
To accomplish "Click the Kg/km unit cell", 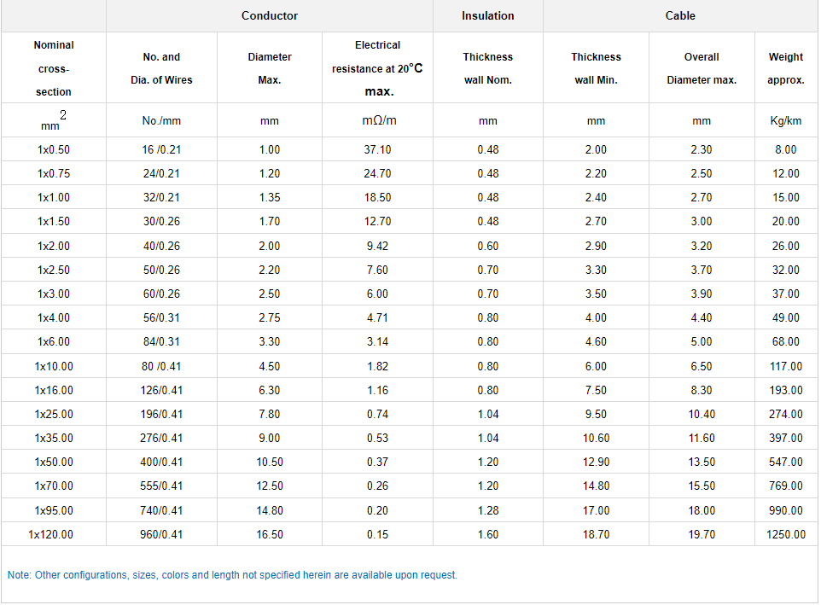I will [x=786, y=121].
